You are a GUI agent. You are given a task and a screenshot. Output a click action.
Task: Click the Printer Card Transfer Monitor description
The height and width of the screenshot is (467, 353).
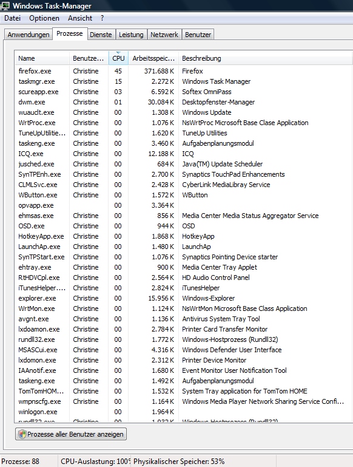(x=225, y=329)
